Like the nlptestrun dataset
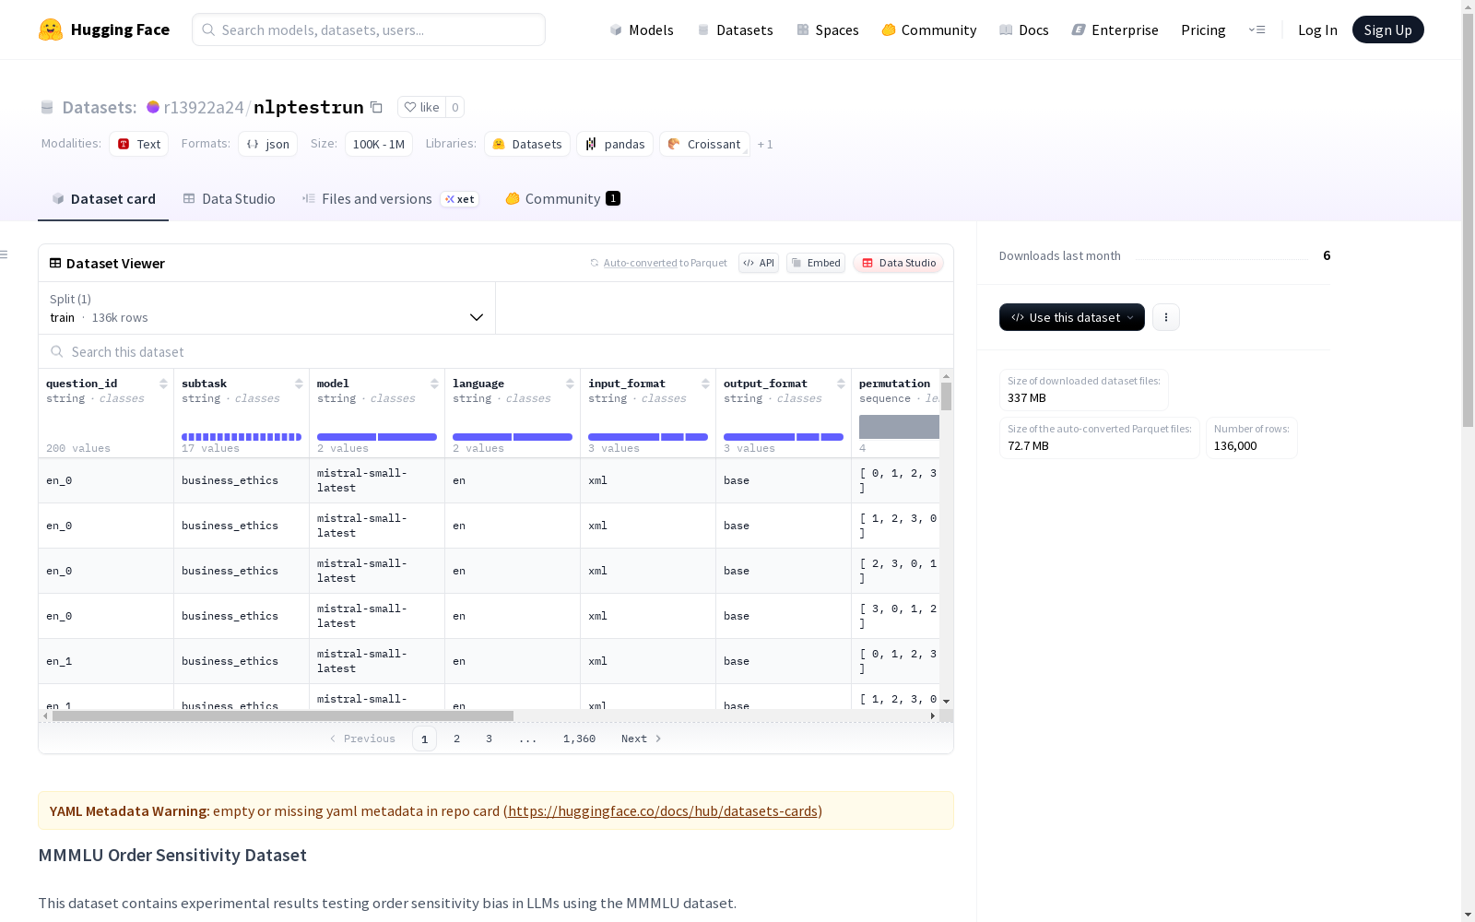Screen dimensions: 1475x922 [421, 107]
